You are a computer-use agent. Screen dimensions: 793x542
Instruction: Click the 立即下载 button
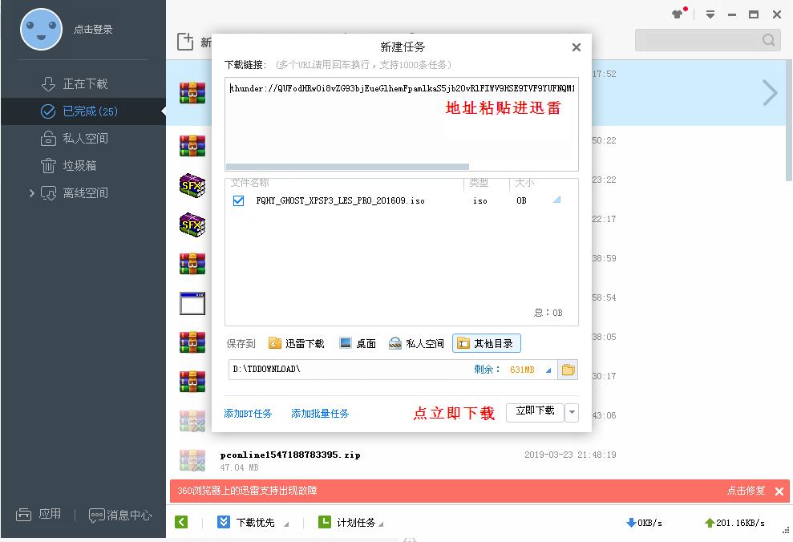[x=535, y=411]
